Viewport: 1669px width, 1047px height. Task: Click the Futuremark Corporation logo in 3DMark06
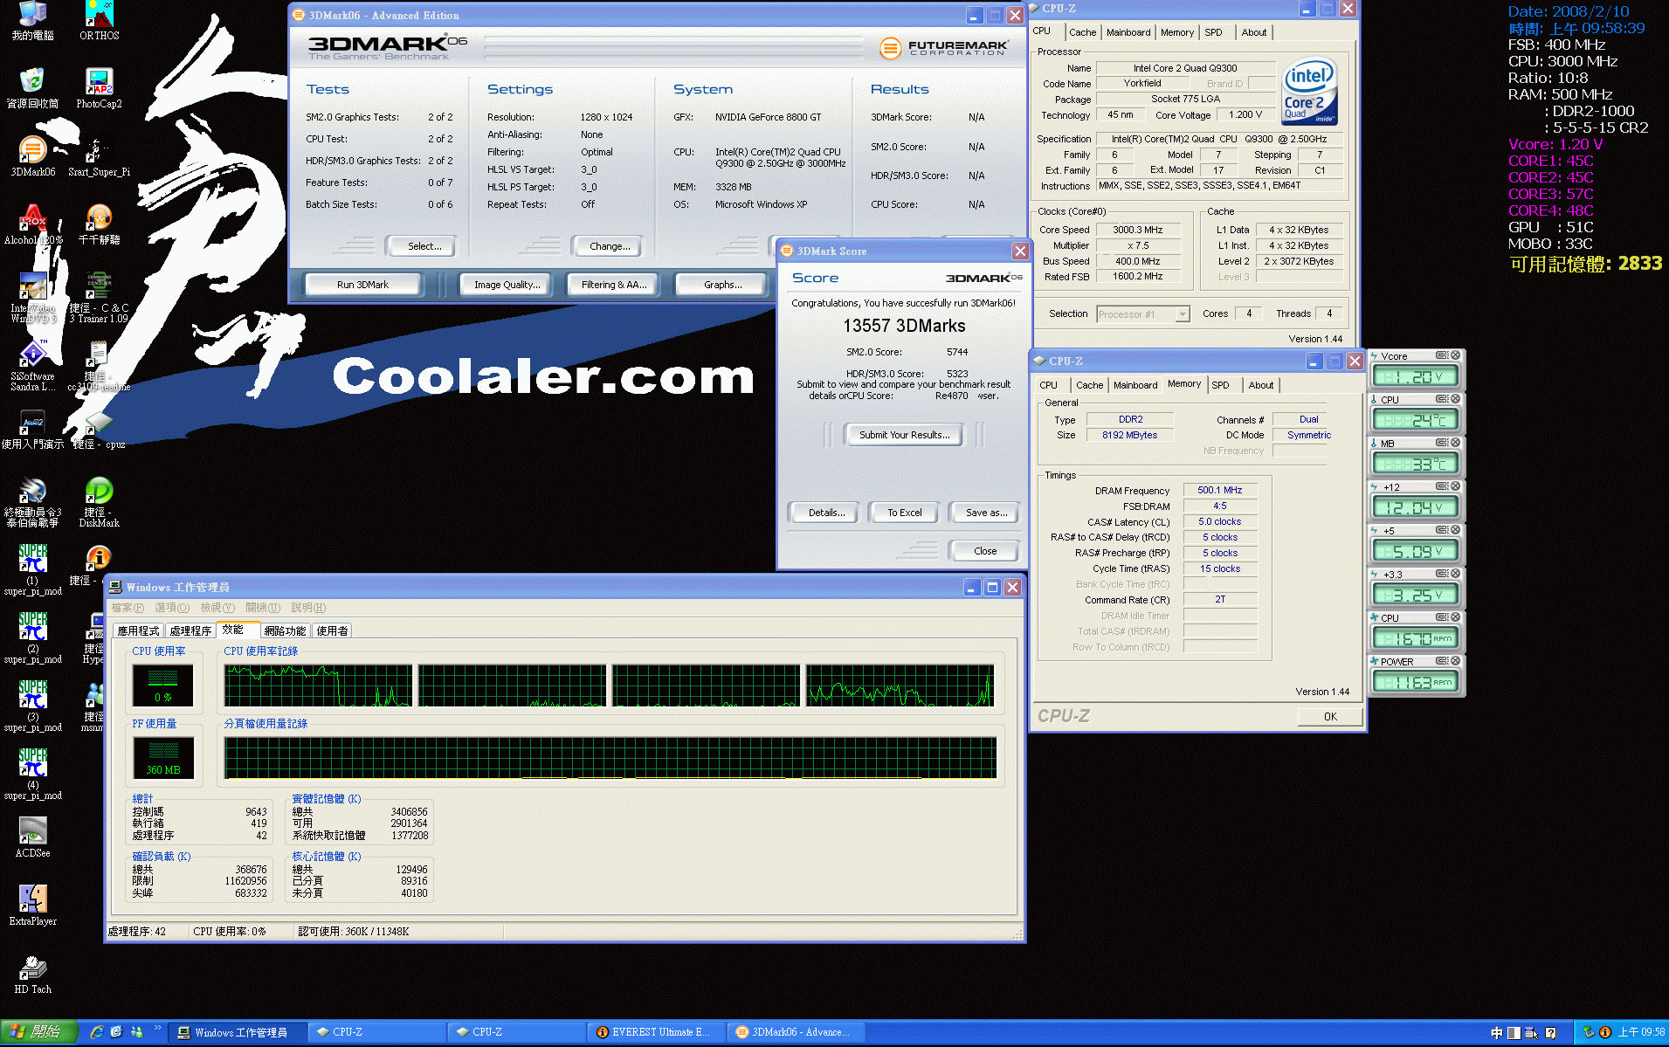tap(943, 48)
